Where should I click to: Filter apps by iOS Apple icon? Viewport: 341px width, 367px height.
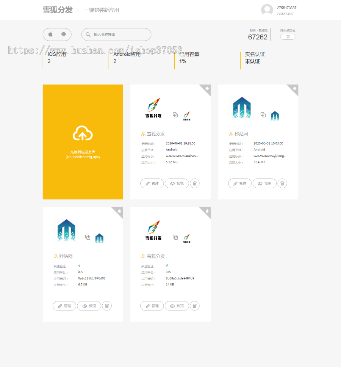coord(50,35)
